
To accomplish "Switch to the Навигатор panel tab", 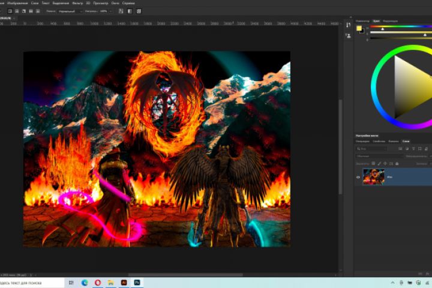I will click(x=362, y=20).
